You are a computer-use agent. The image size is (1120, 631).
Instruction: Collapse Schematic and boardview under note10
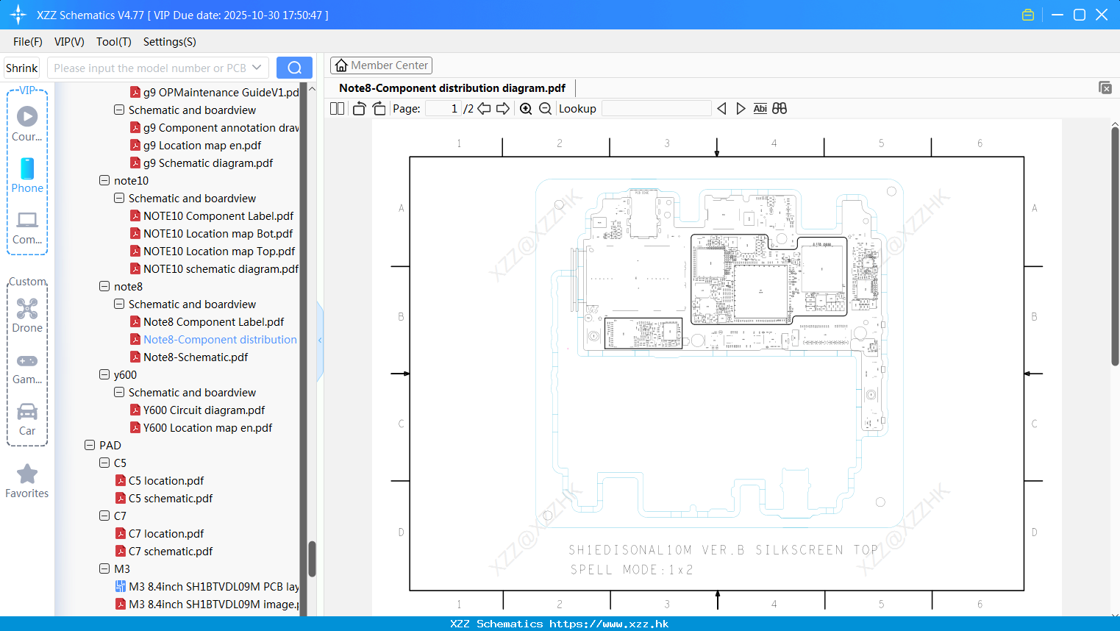click(x=119, y=198)
